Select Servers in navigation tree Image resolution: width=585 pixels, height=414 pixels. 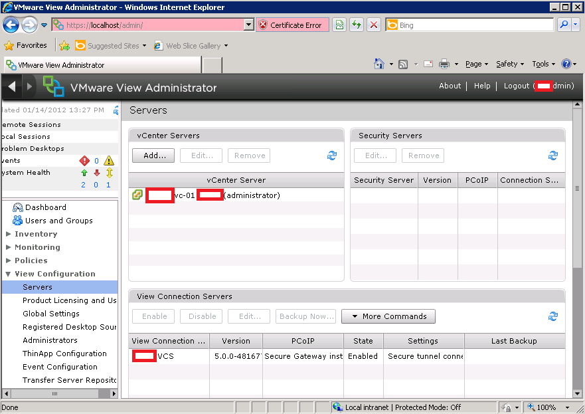[x=60, y=287]
